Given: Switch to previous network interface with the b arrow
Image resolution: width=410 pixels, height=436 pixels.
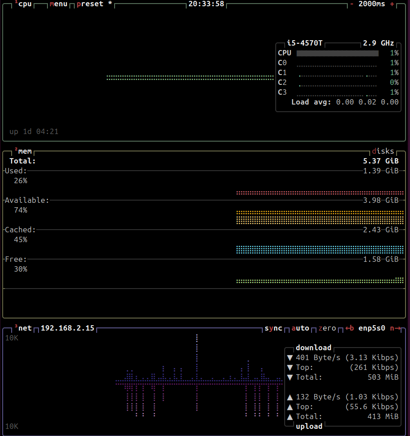Looking at the screenshot, I should pos(350,328).
